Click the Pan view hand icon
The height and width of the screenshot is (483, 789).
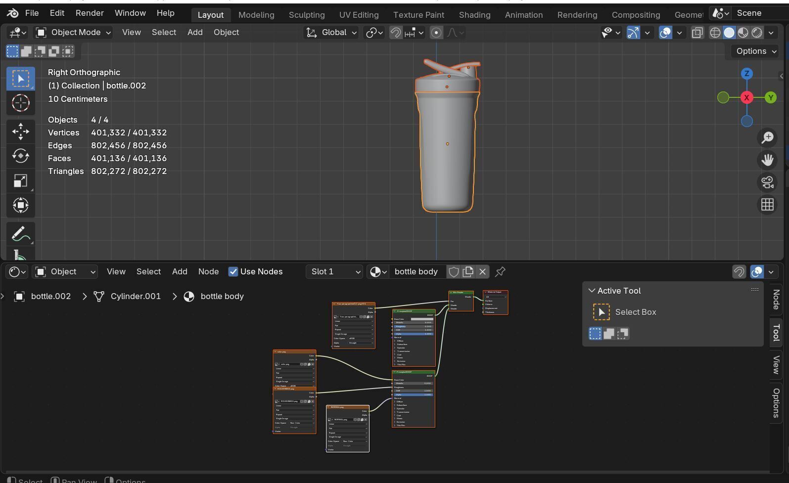pyautogui.click(x=767, y=160)
